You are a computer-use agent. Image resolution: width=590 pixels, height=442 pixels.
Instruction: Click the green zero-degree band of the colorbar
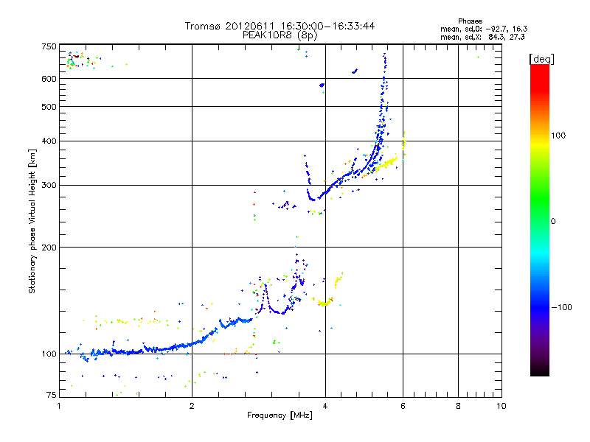540,221
